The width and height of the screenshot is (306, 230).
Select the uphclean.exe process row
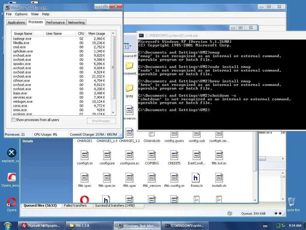pos(59,51)
